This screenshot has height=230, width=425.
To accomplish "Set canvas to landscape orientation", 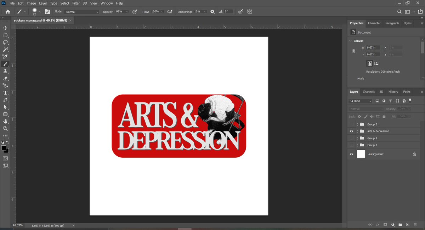I will (376, 63).
